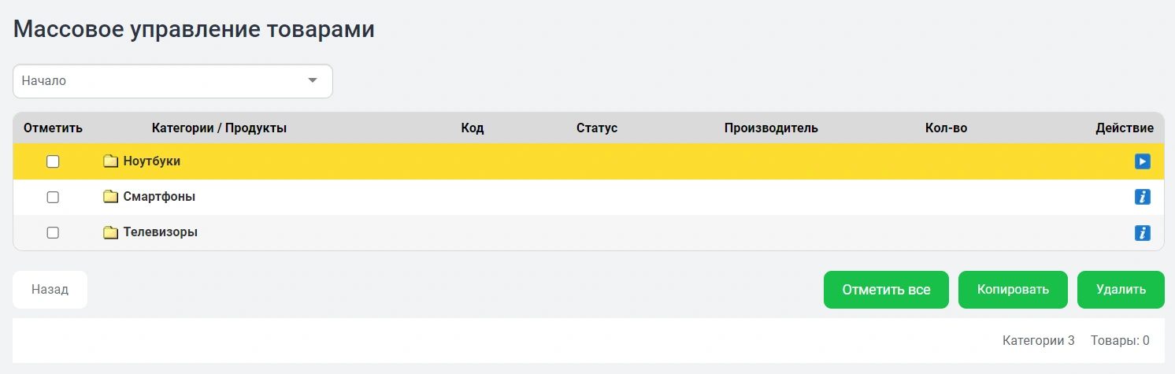The height and width of the screenshot is (374, 1175).
Task: Click the Производитель column header
Action: [x=771, y=128]
